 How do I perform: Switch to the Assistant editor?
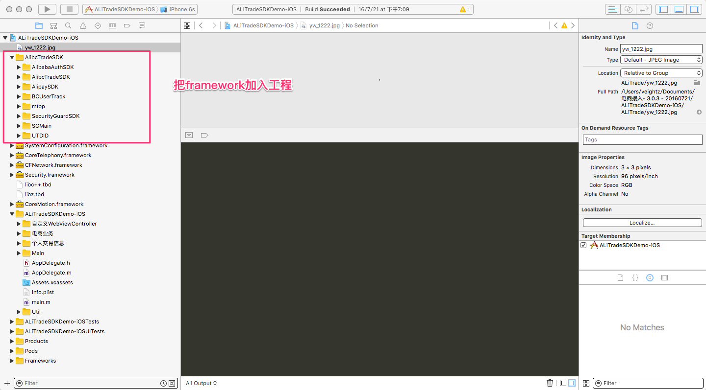tap(628, 9)
